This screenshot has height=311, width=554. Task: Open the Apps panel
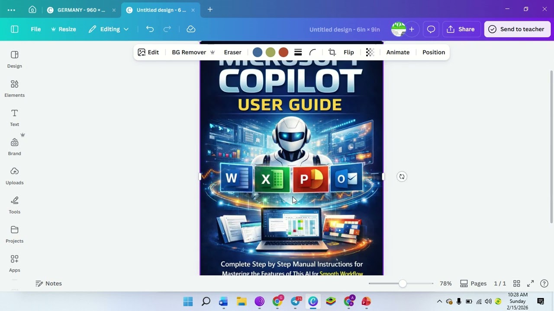tap(14, 263)
